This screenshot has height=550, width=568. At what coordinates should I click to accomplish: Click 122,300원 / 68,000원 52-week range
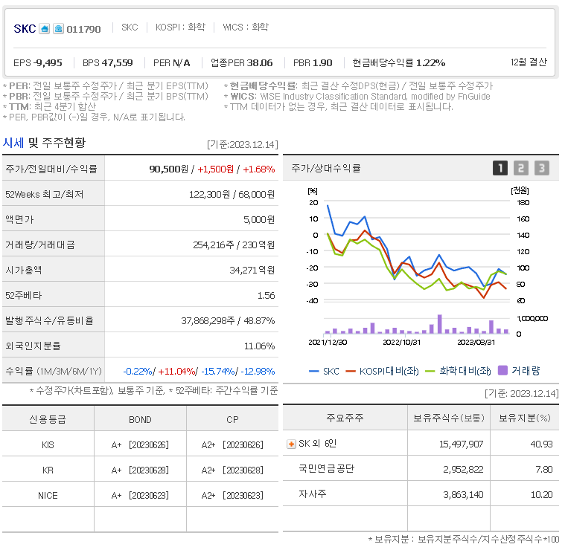232,195
